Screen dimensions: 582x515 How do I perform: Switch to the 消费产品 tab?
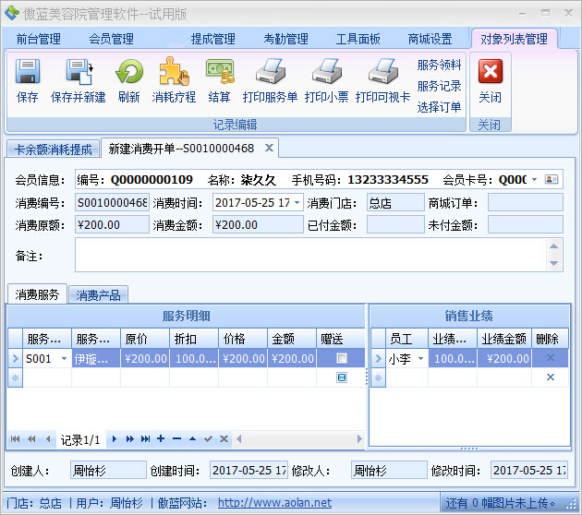click(x=99, y=295)
